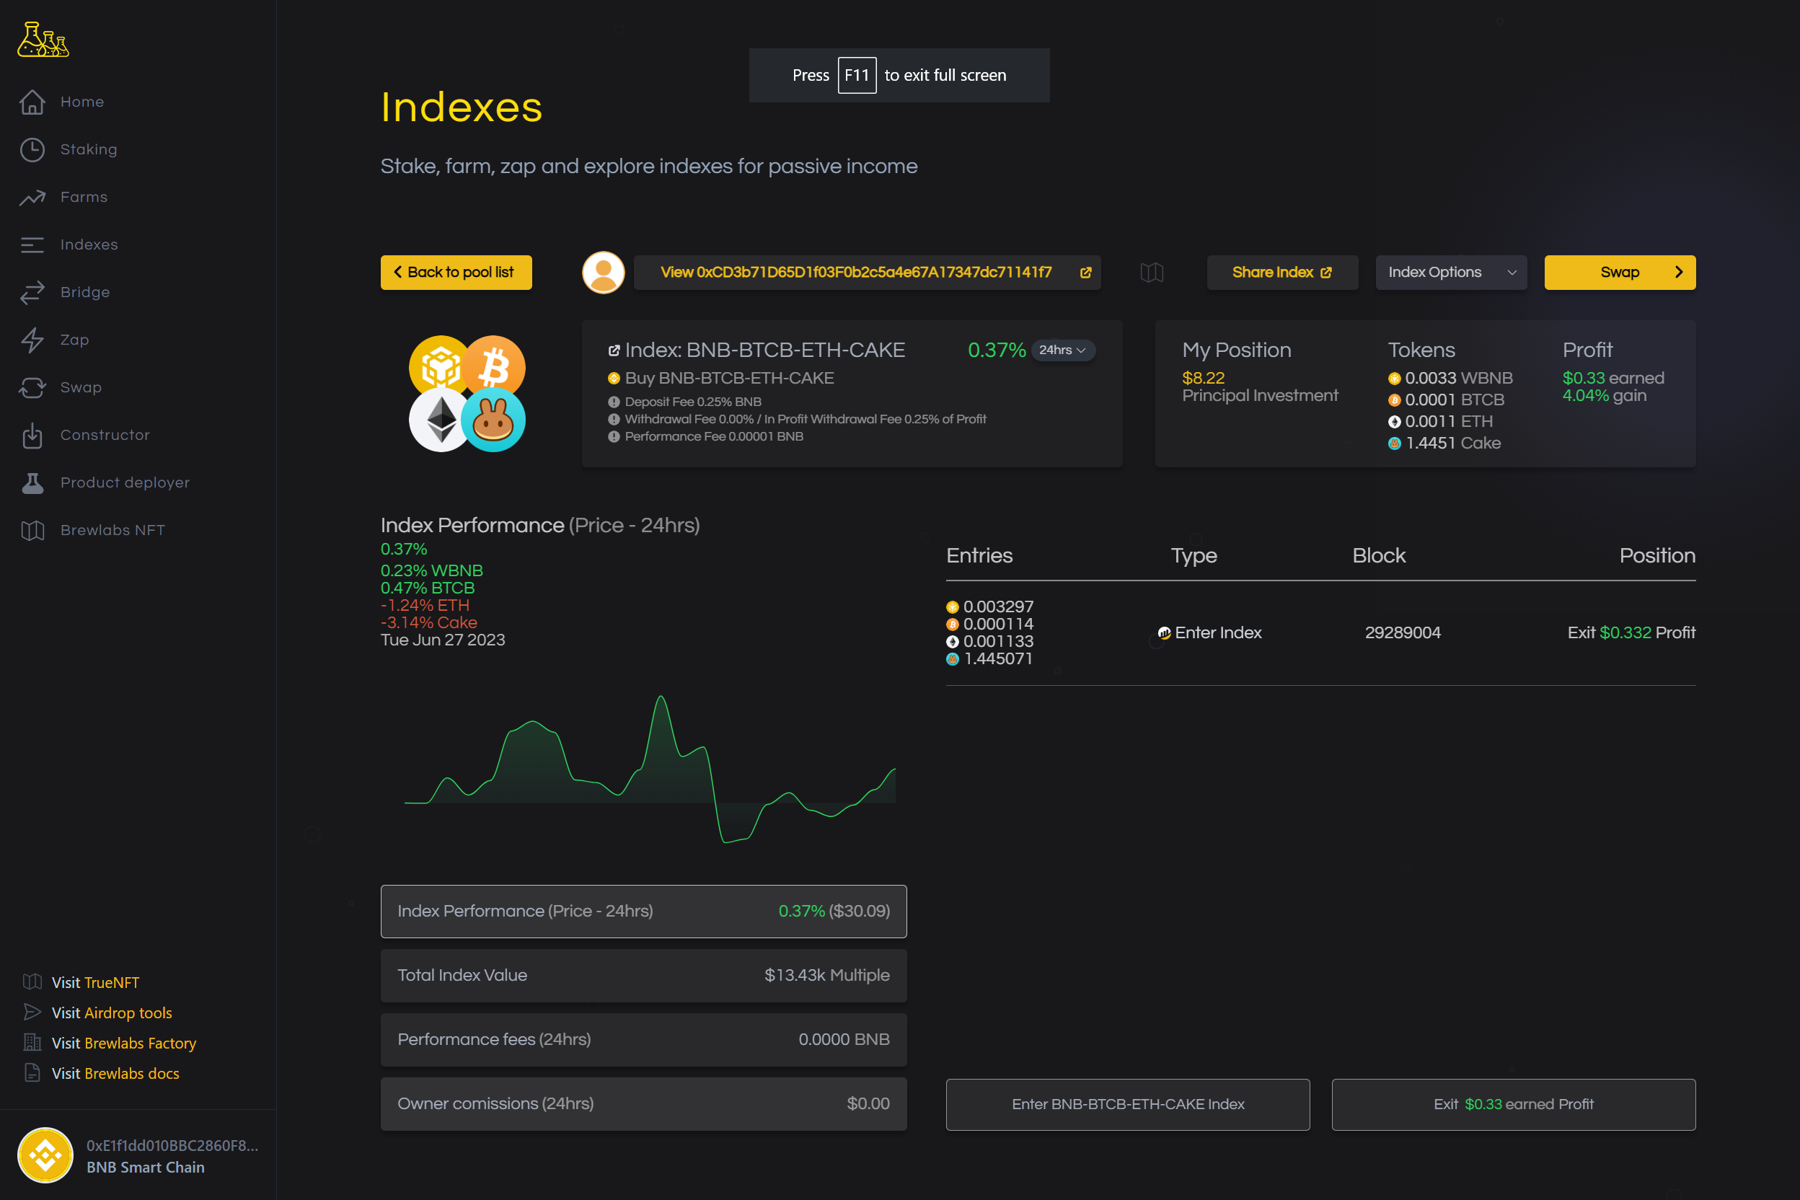Select Performance fees (24hrs) row
The height and width of the screenshot is (1200, 1800).
pyautogui.click(x=643, y=1040)
